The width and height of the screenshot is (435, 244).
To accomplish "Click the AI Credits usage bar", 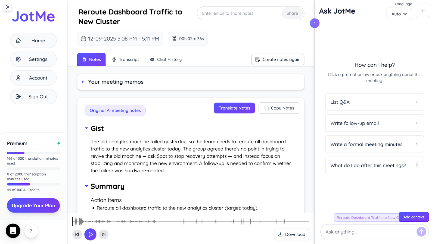I will click(x=33, y=184).
